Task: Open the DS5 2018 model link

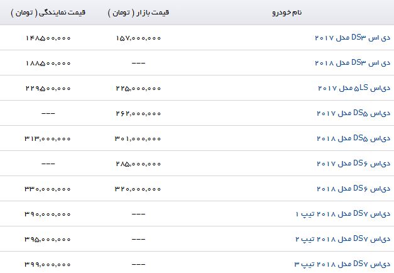Action: [x=354, y=138]
